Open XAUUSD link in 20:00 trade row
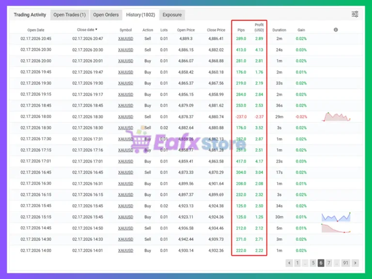Viewport: 372px width, 279px height. click(x=125, y=61)
